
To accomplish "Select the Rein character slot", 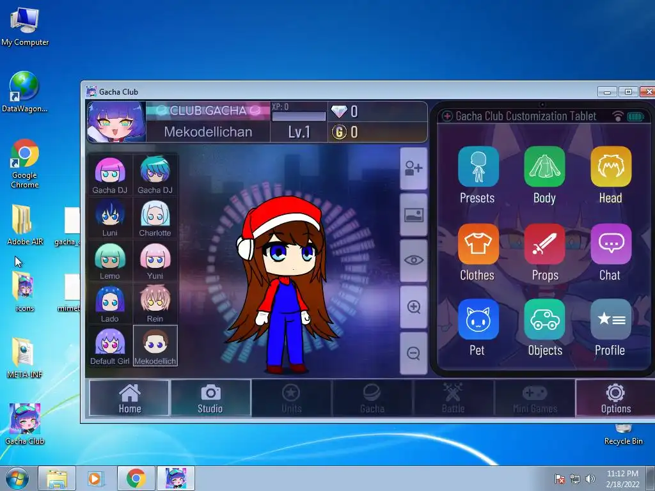I will pos(155,304).
